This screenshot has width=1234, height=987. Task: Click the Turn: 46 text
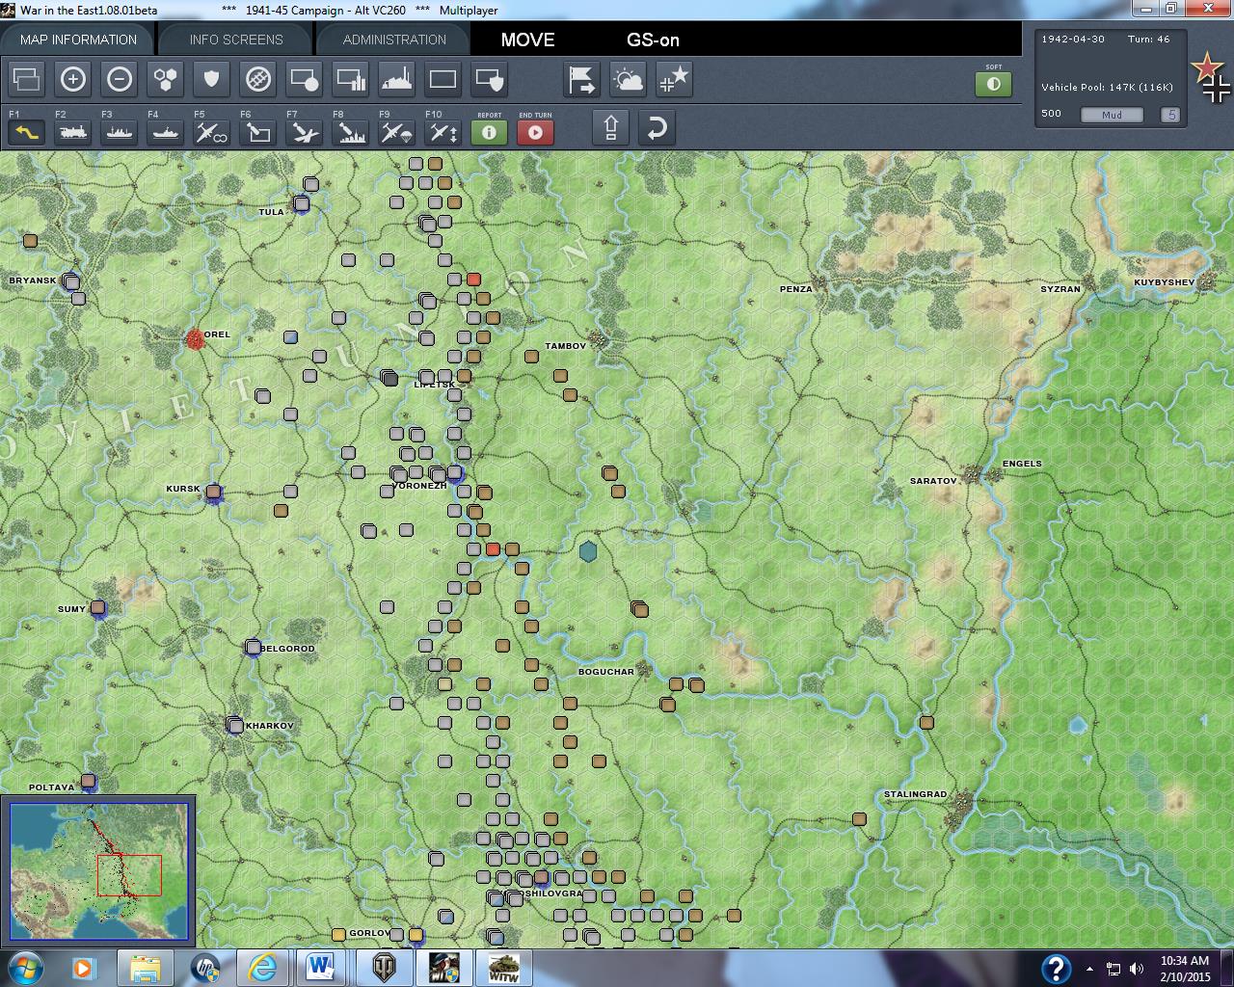(x=1149, y=40)
